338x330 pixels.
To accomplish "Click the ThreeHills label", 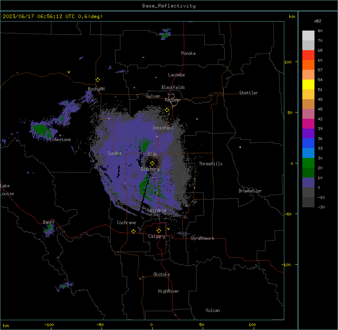I will pyautogui.click(x=211, y=164).
